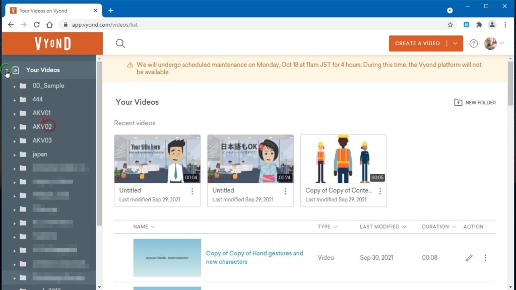
Task: Expand the japan folder arrow
Action: click(14, 155)
